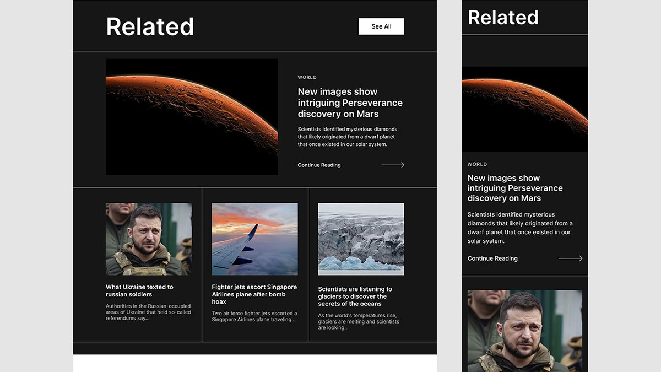The image size is (661, 372).
Task: Click Continue Reading in mobile layout
Action: pyautogui.click(x=492, y=258)
